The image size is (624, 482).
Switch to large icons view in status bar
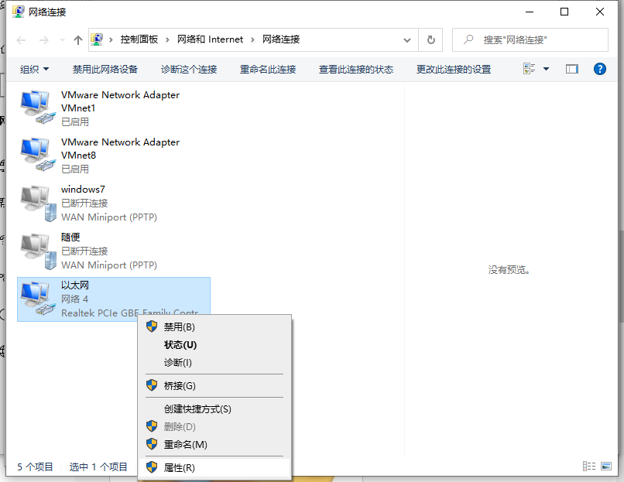point(605,466)
